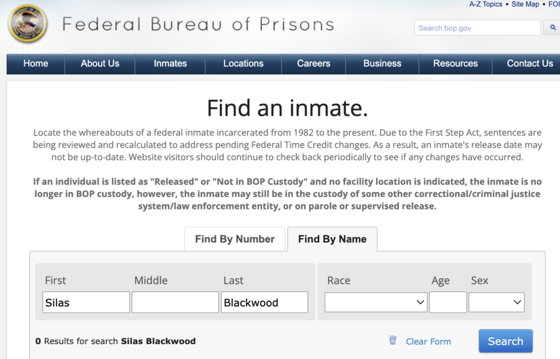
Task: Click the Bureau of Prisons seal logo
Action: (x=27, y=25)
